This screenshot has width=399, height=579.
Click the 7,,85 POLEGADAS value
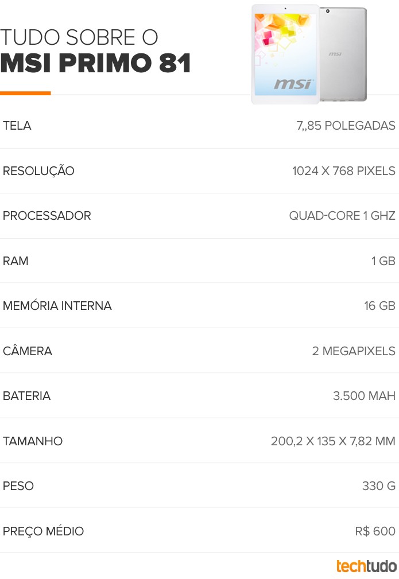coord(346,126)
